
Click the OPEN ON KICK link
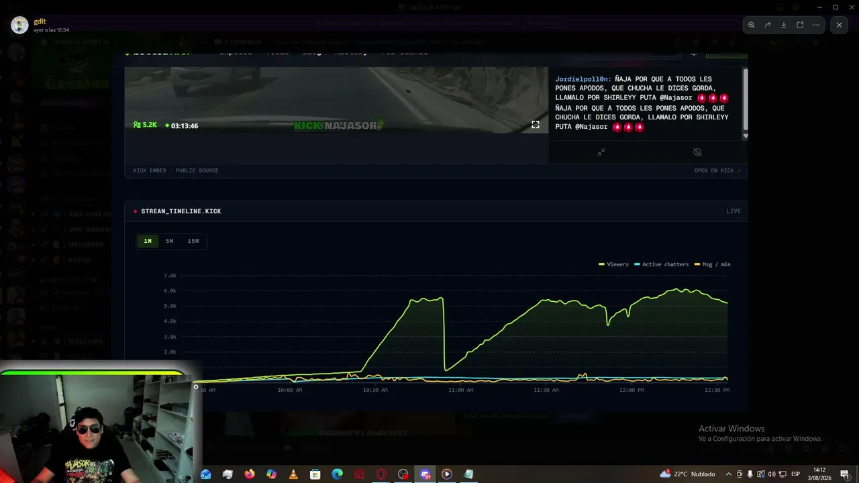tap(717, 170)
